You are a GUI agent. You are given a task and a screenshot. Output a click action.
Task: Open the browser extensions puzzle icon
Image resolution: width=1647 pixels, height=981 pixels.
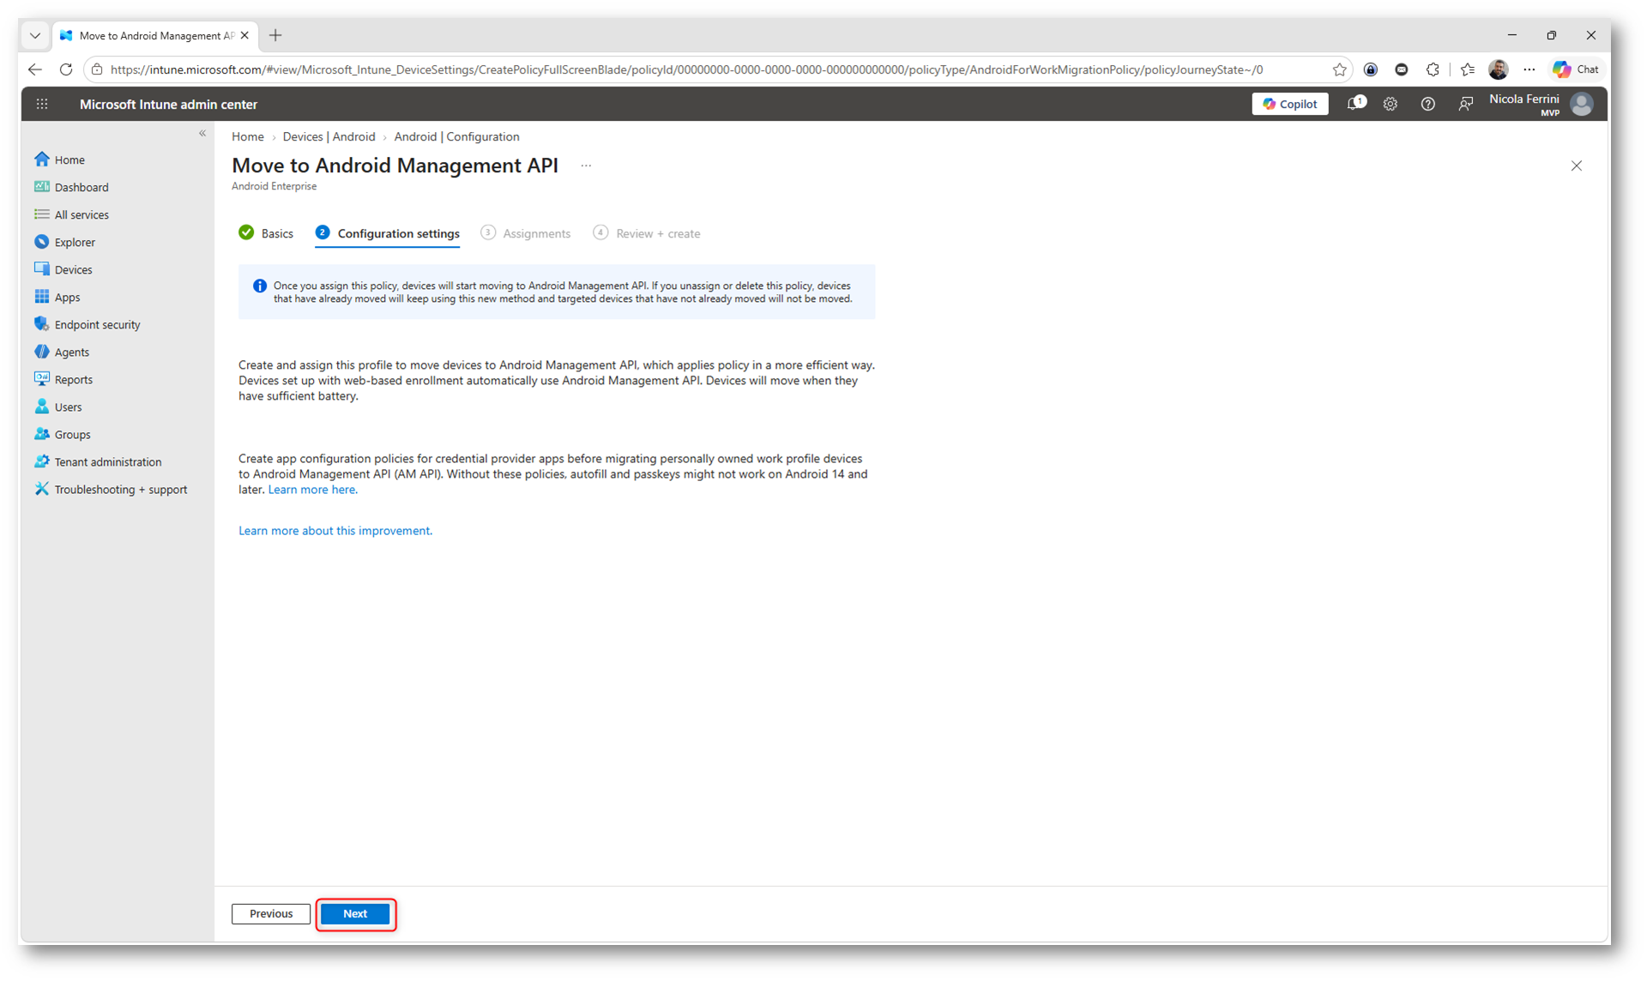coord(1433,69)
